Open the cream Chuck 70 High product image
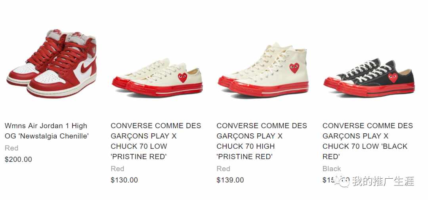The image size is (428, 200). [x=263, y=70]
